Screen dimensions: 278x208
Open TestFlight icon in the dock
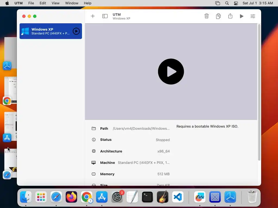[x=230, y=197]
